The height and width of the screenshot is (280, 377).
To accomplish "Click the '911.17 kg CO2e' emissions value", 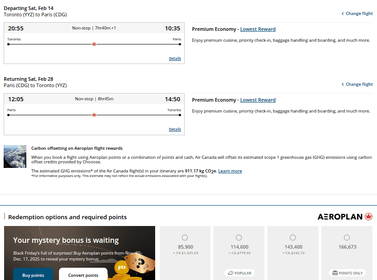I will pos(201,171).
